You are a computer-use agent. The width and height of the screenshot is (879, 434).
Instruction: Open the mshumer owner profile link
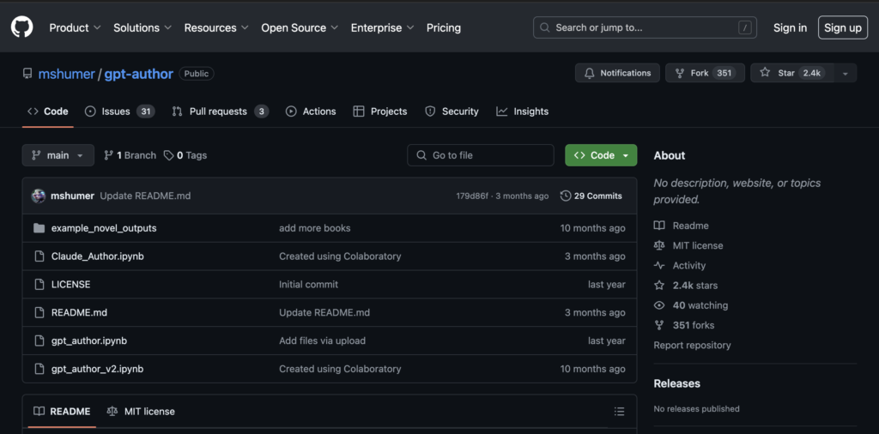pyautogui.click(x=66, y=74)
